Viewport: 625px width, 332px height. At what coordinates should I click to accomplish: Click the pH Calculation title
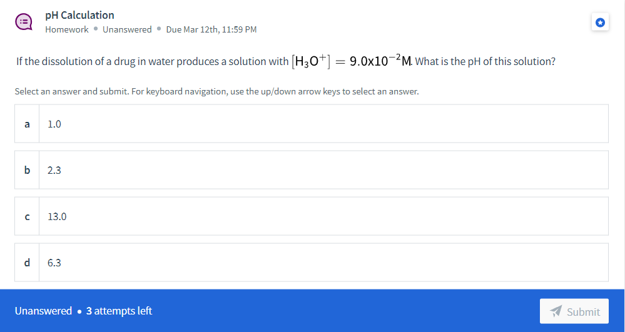79,15
